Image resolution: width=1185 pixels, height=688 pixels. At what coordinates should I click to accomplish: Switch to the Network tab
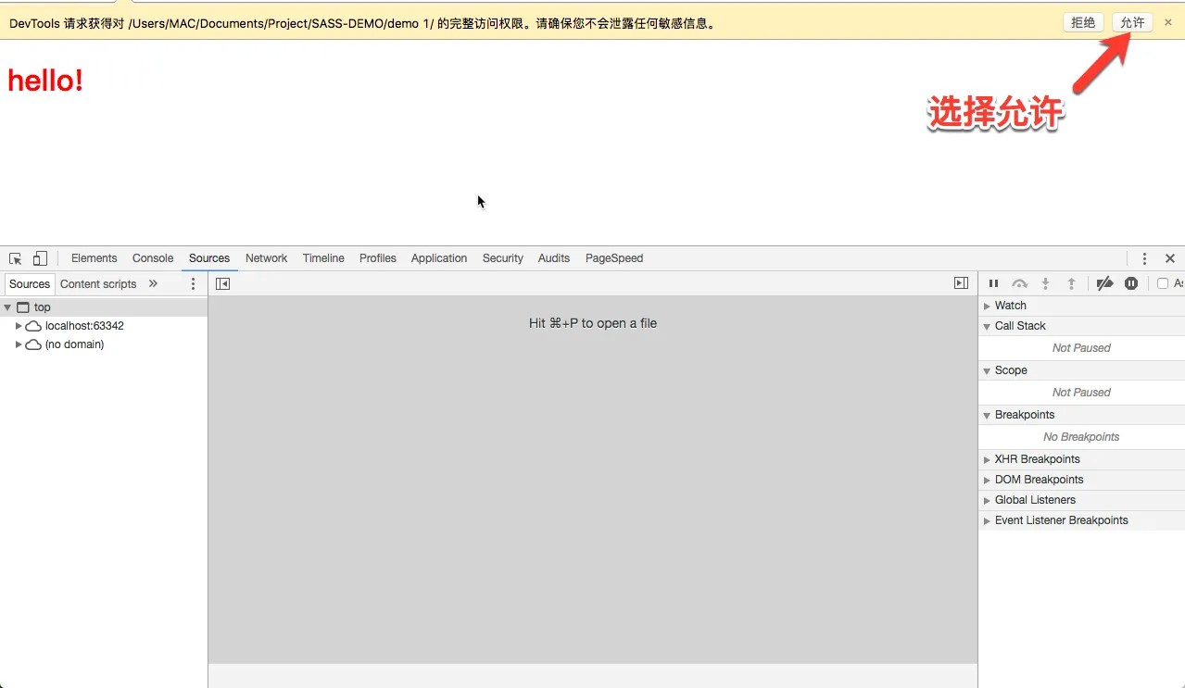(x=266, y=258)
